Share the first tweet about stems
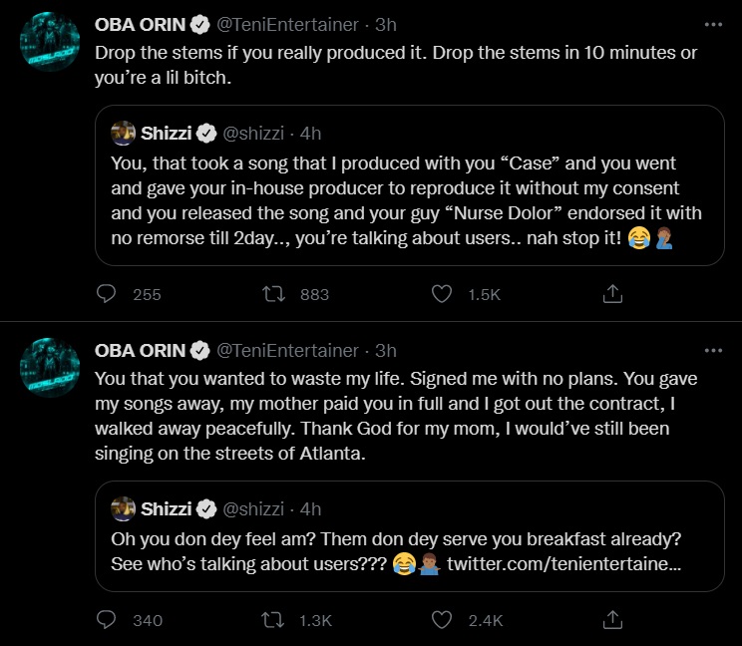Image resolution: width=742 pixels, height=646 pixels. (x=613, y=293)
